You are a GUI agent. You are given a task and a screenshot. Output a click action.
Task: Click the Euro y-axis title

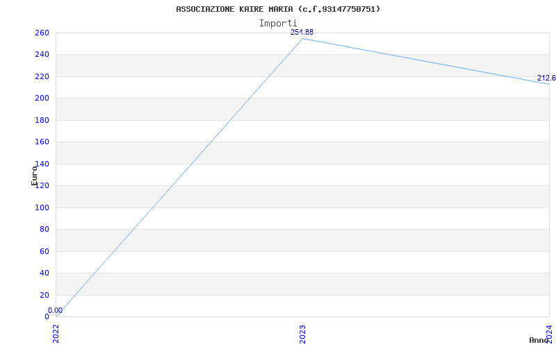coord(34,176)
